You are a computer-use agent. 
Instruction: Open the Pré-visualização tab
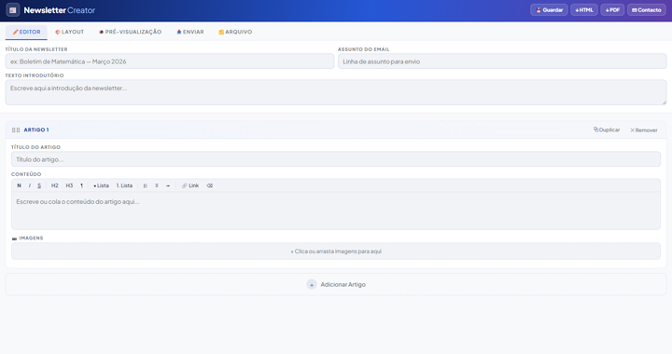pyautogui.click(x=131, y=32)
